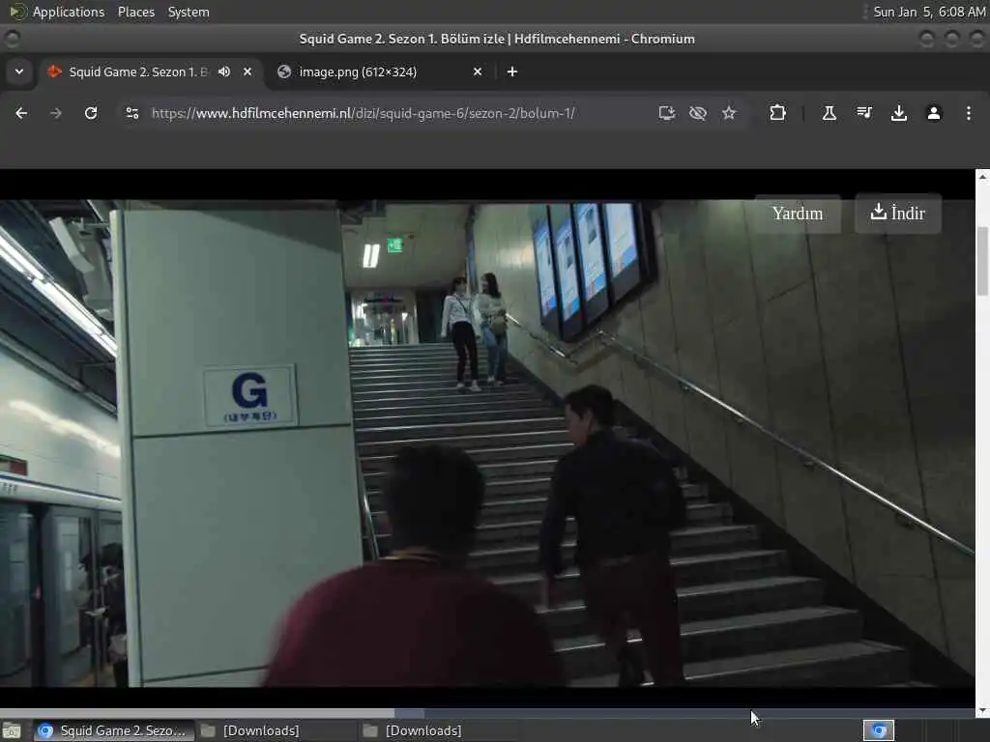View site information icon in address bar
The height and width of the screenshot is (742, 990).
pyautogui.click(x=131, y=113)
